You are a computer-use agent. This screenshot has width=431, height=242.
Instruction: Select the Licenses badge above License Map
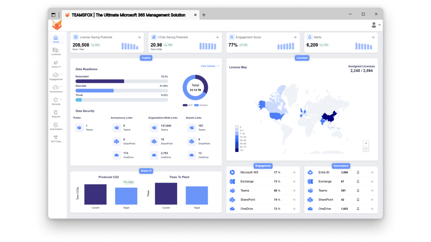point(302,58)
